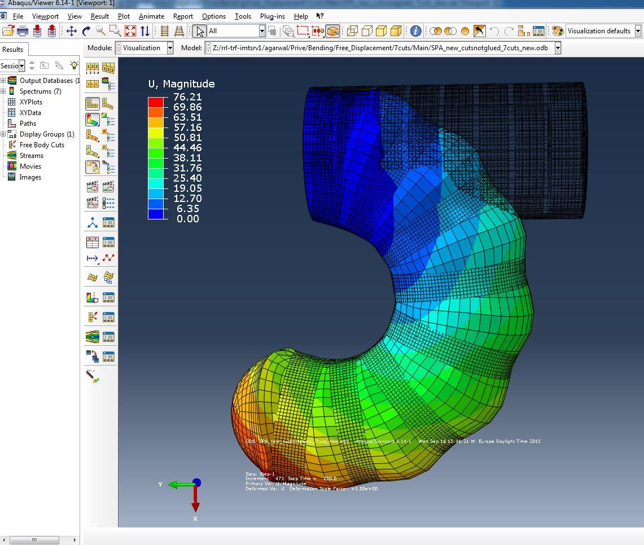Click the Print icon in toolbar
The height and width of the screenshot is (545, 644).
pyautogui.click(x=23, y=31)
